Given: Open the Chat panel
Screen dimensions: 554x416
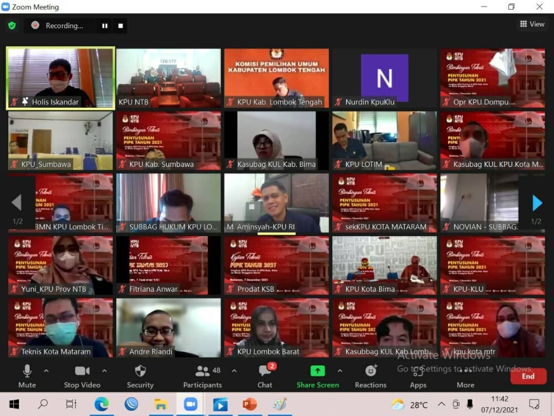Looking at the screenshot, I should 265,376.
